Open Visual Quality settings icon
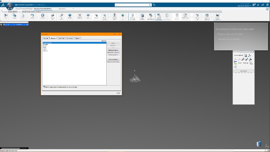The height and width of the screenshot is (152, 270). (x=142, y=17)
